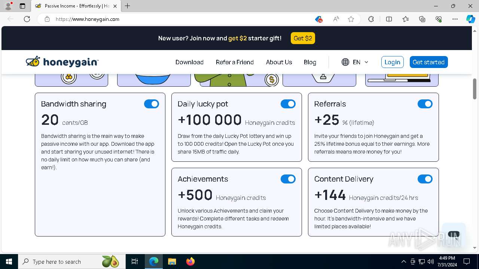Image resolution: width=479 pixels, height=269 pixels.
Task: Click the Achievements heading
Action: (x=203, y=179)
